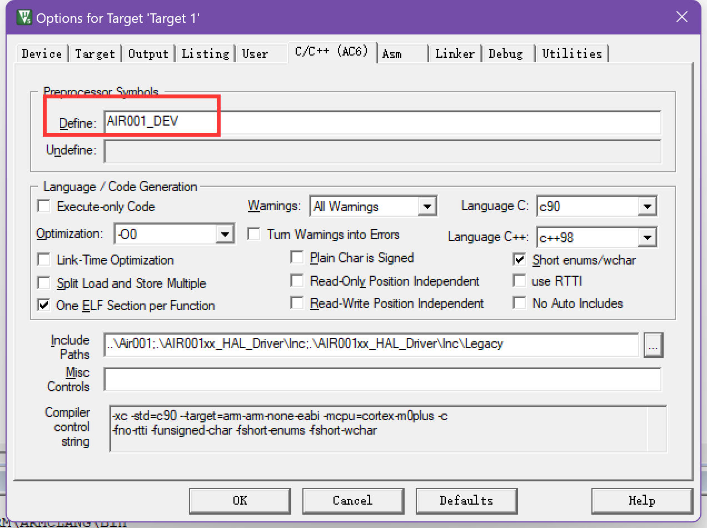This screenshot has width=707, height=528.
Task: Go to the Device tab
Action: click(42, 54)
